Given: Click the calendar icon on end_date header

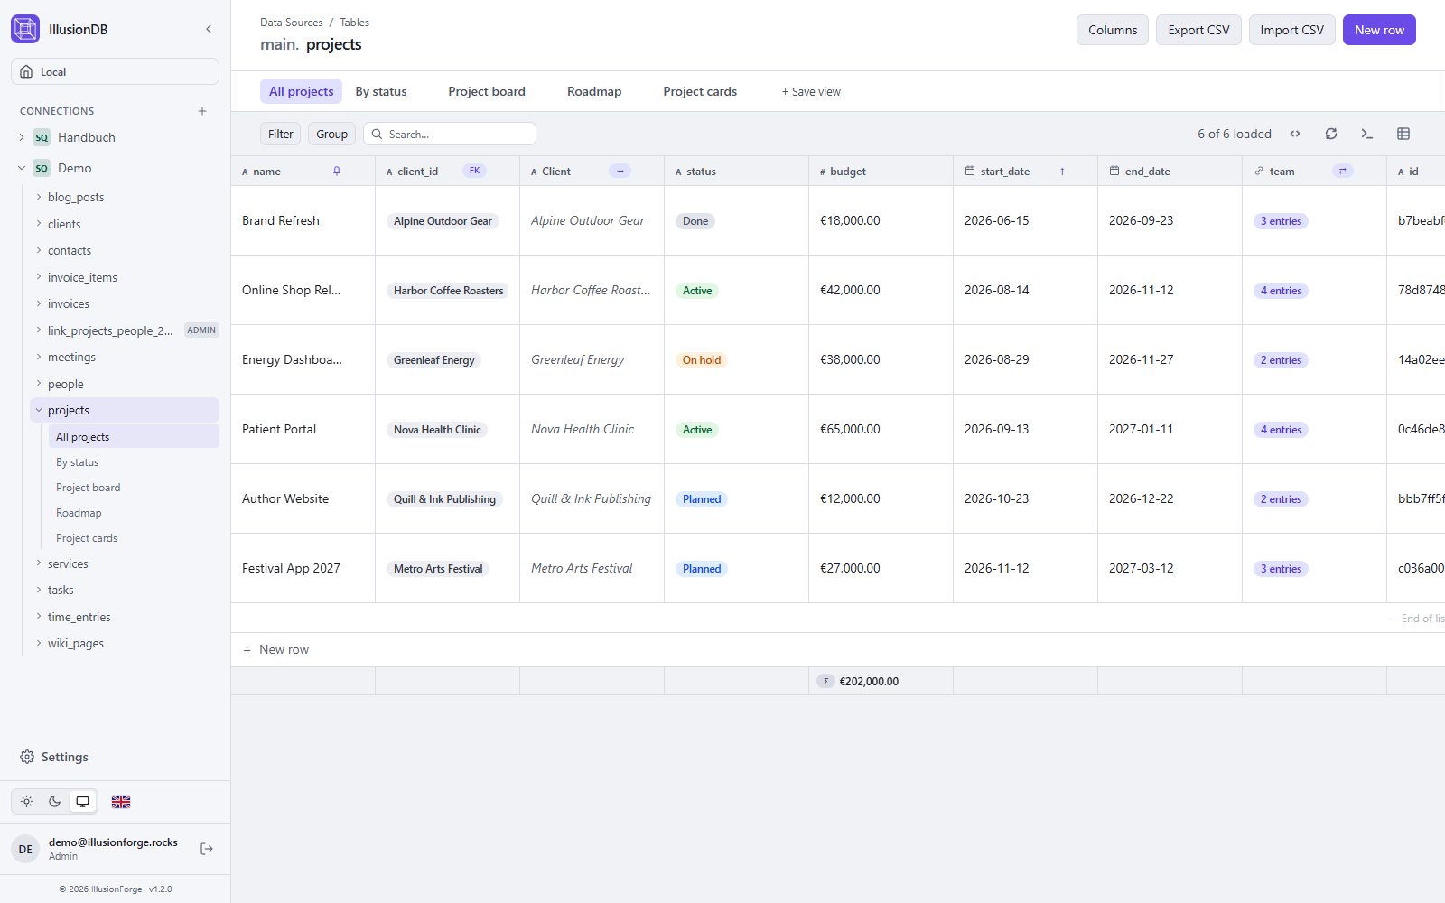Looking at the screenshot, I should (1114, 171).
